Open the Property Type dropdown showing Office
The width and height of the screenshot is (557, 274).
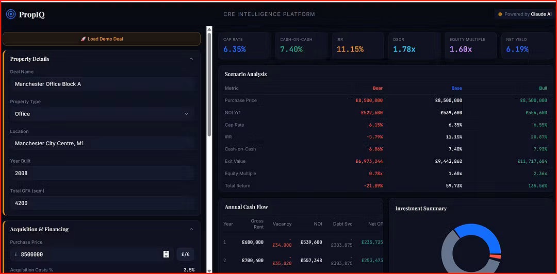point(102,114)
